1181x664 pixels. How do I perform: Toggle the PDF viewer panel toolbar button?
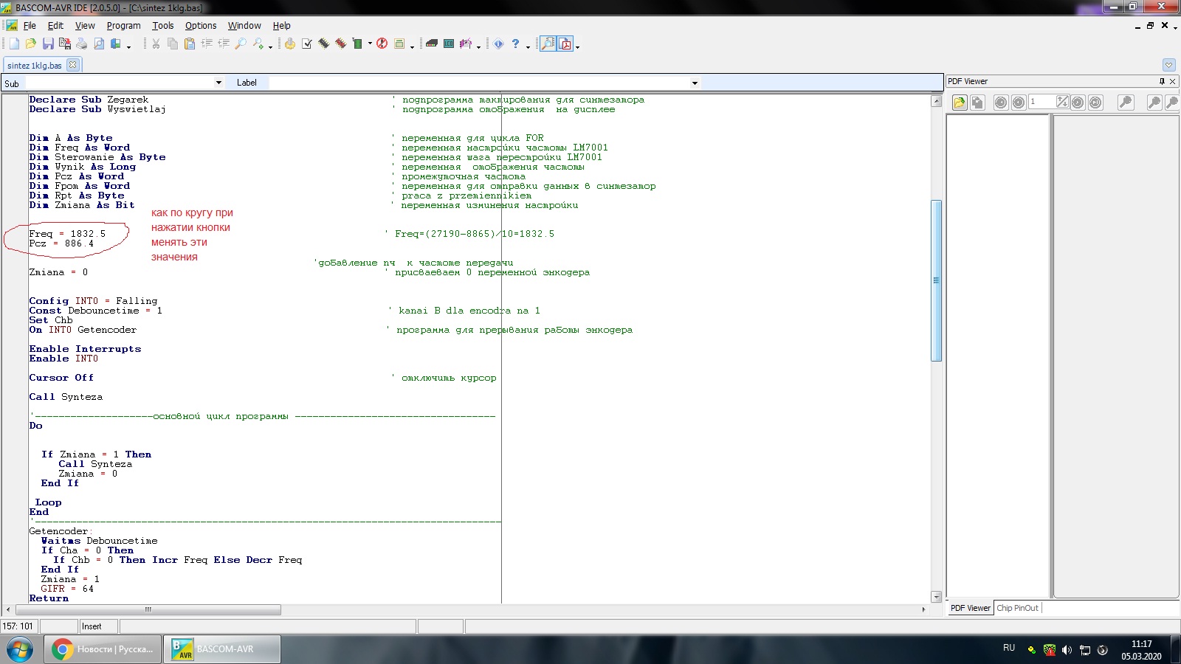565,44
